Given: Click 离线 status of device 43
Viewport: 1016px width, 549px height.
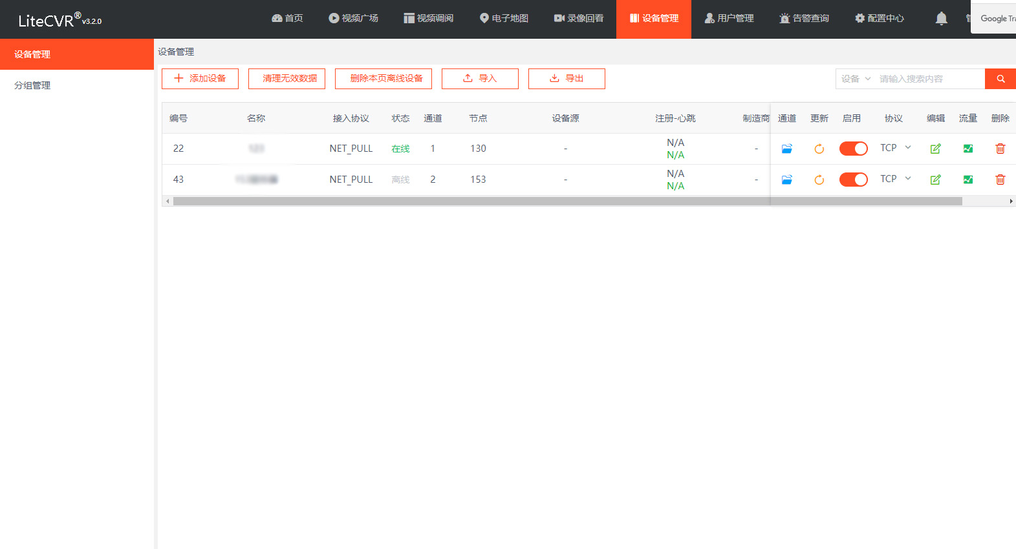Looking at the screenshot, I should click(400, 180).
